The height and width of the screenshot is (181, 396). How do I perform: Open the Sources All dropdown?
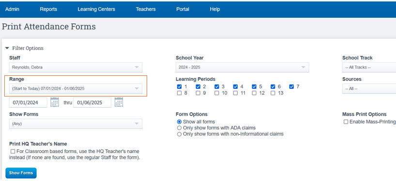(369, 89)
